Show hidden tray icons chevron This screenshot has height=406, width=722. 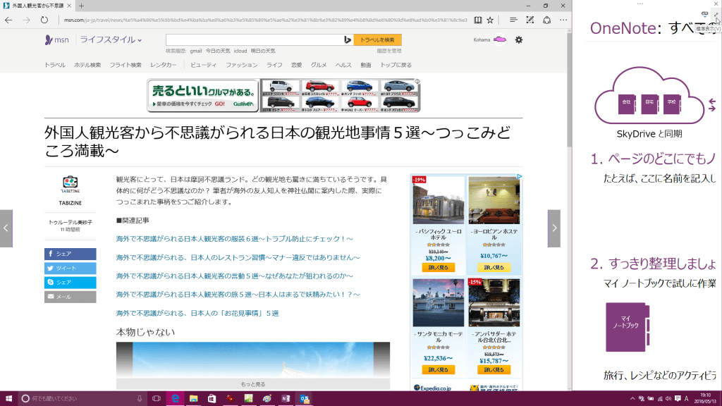click(x=632, y=399)
